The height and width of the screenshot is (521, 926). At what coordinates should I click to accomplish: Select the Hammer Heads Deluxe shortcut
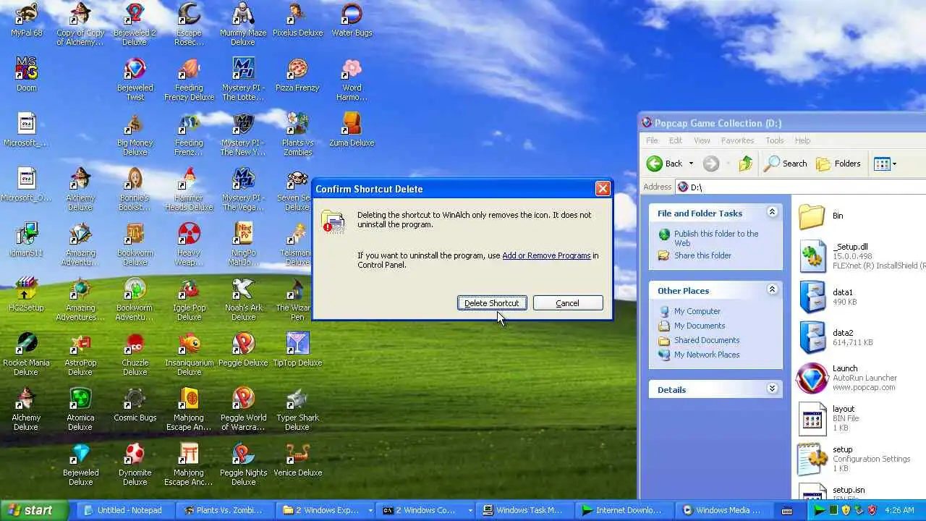pos(189,190)
